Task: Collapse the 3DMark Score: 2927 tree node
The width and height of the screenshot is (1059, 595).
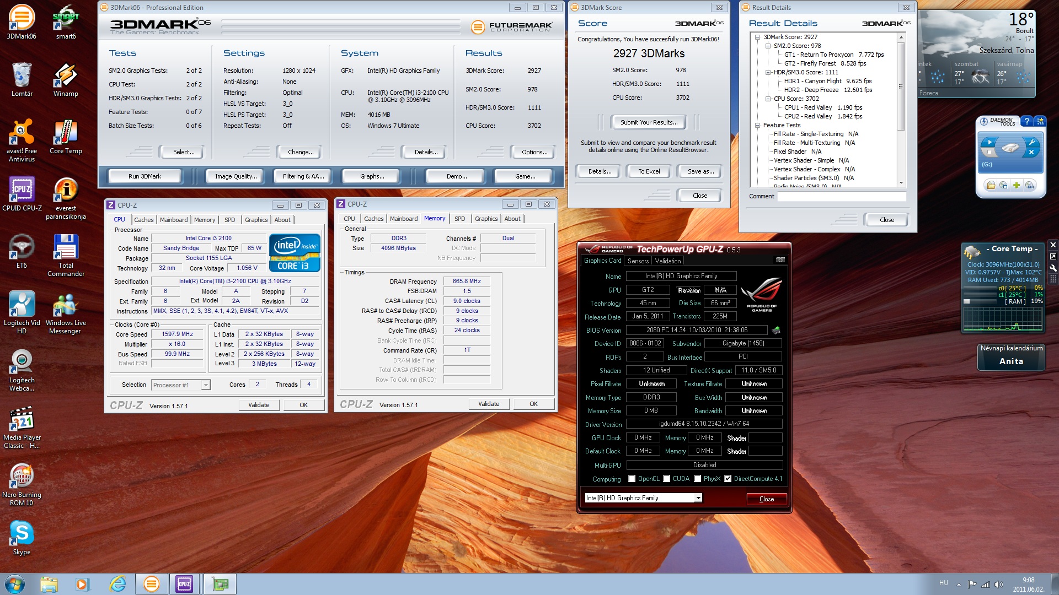Action: (758, 37)
